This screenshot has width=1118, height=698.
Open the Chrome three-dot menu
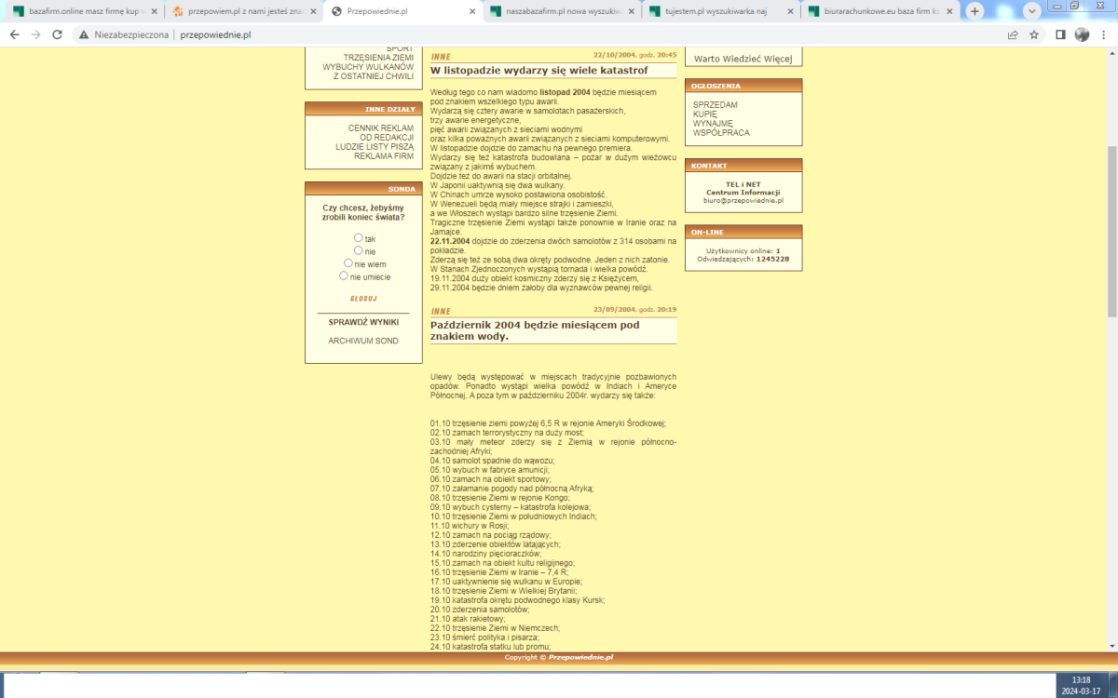(1103, 34)
